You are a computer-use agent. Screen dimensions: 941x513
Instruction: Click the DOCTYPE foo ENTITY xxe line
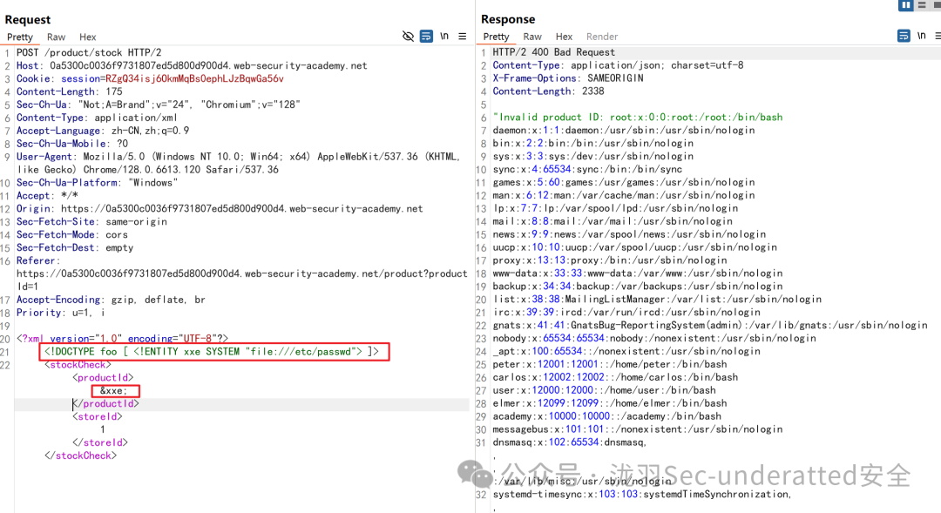[x=211, y=352]
